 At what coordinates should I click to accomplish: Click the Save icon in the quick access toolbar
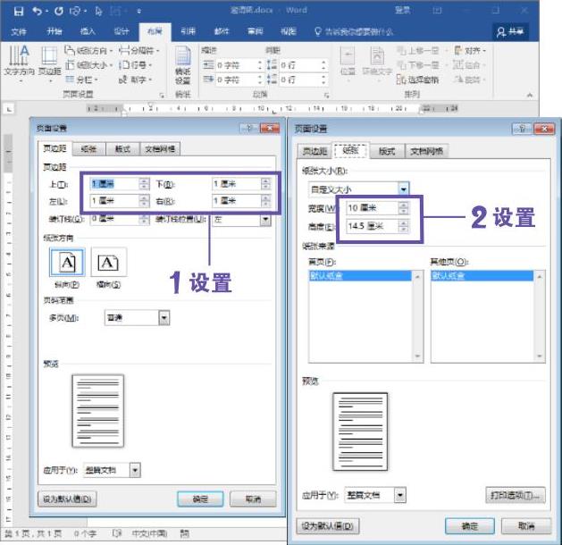pyautogui.click(x=18, y=11)
